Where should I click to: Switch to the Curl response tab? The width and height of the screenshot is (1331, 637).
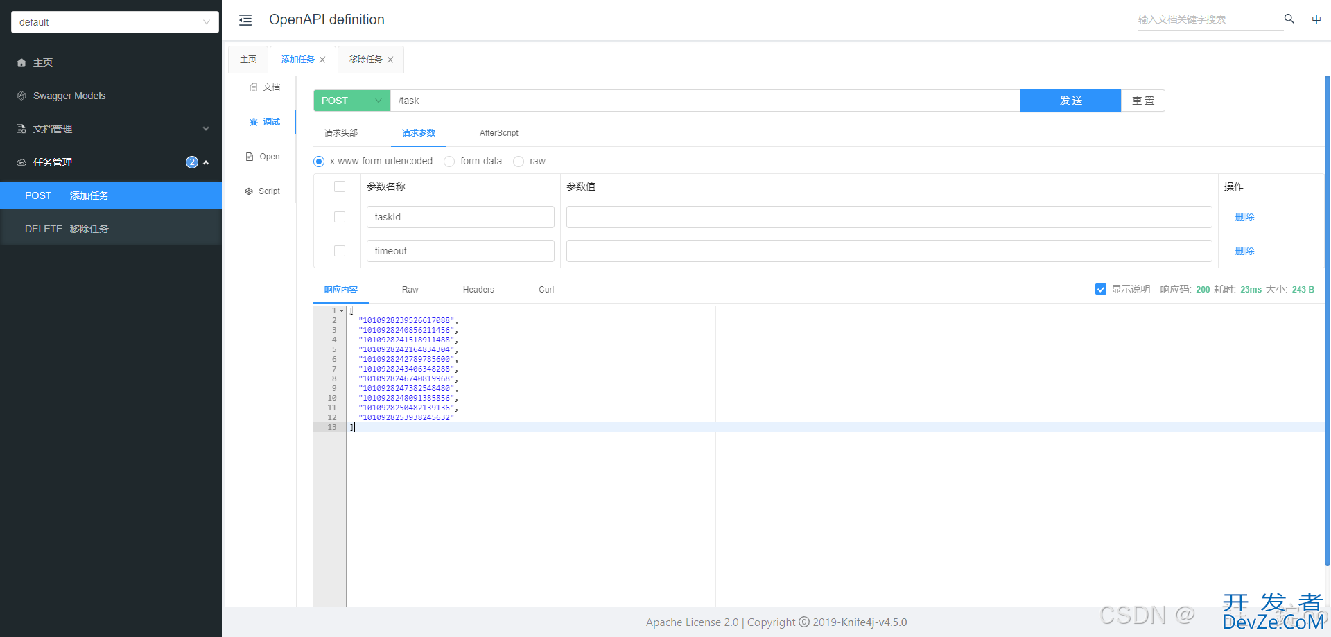[546, 290]
